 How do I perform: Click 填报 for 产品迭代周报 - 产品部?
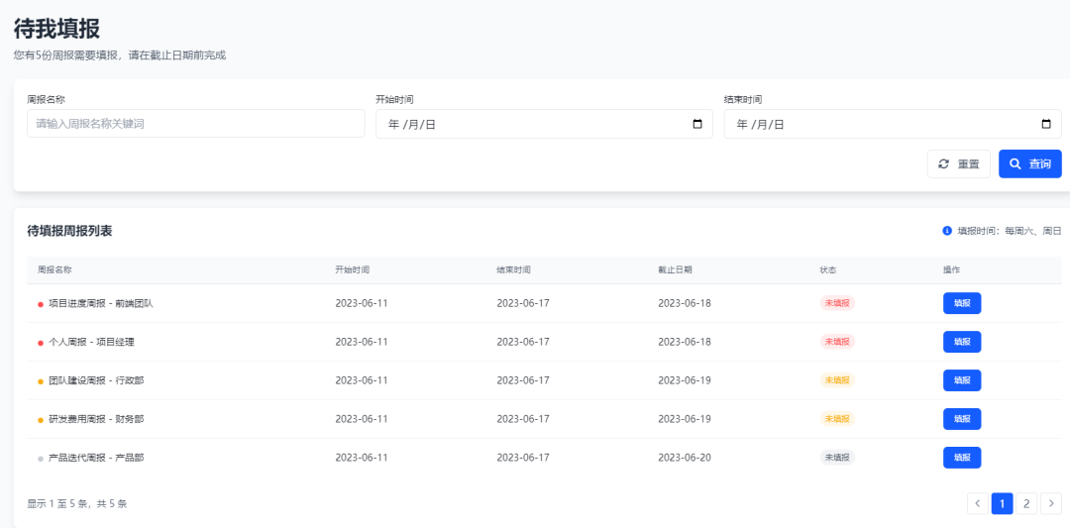pyautogui.click(x=962, y=458)
